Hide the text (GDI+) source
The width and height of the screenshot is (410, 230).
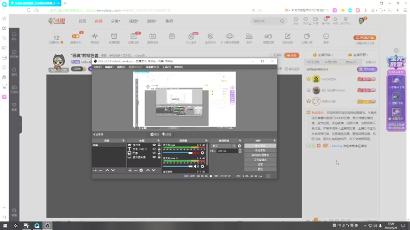154,149
